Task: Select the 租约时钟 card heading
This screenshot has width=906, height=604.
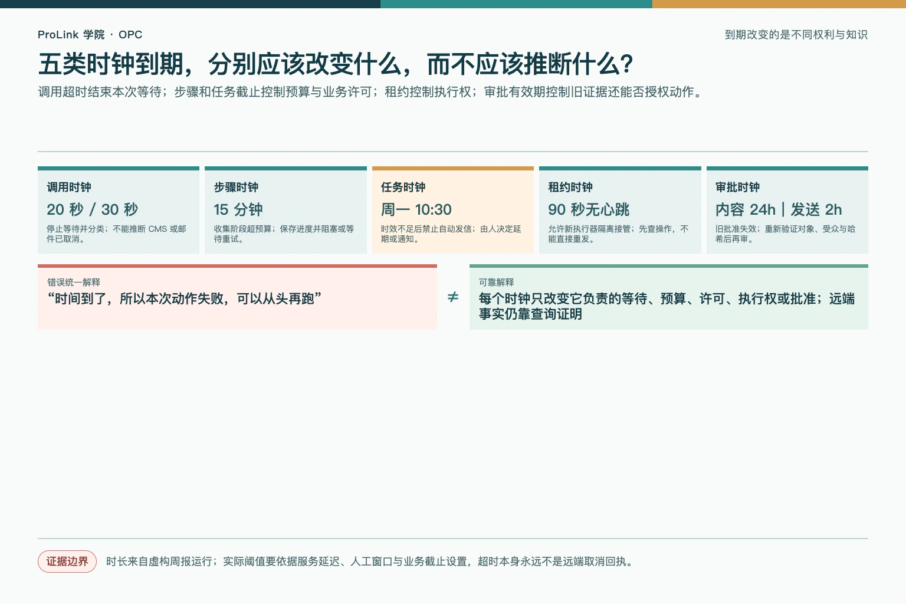Action: click(570, 187)
